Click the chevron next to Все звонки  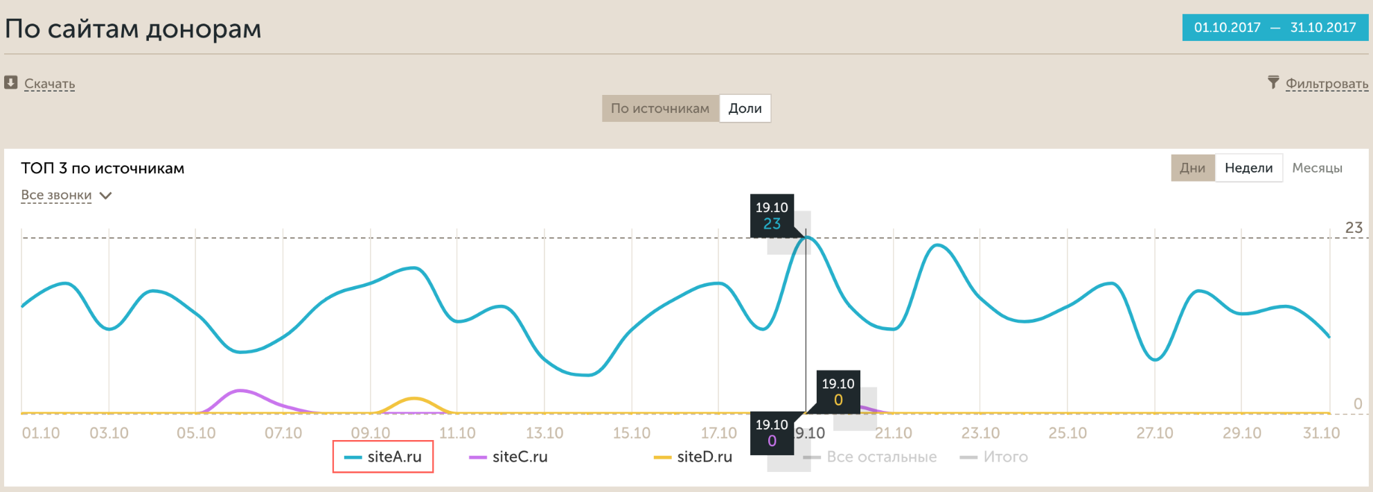tap(105, 195)
